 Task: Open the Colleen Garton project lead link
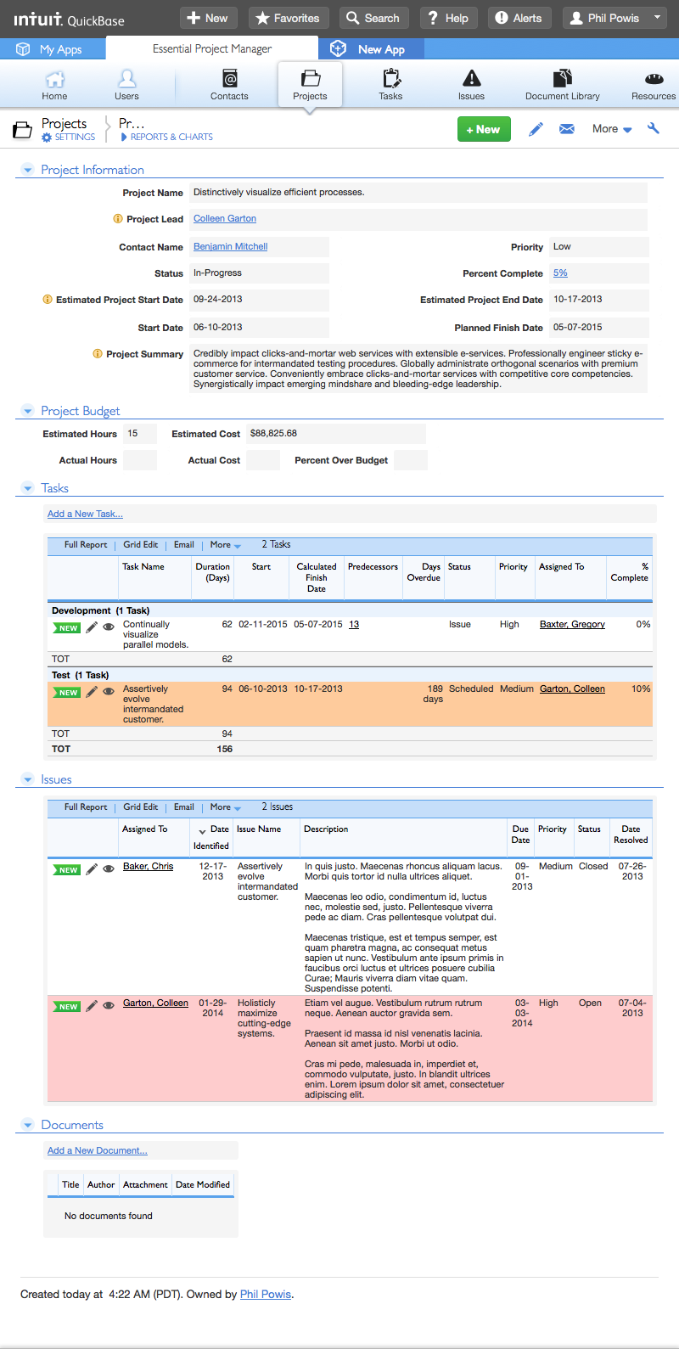click(225, 219)
